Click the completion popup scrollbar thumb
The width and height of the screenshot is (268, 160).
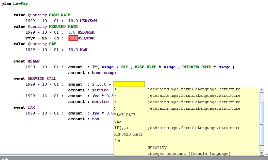point(262,97)
